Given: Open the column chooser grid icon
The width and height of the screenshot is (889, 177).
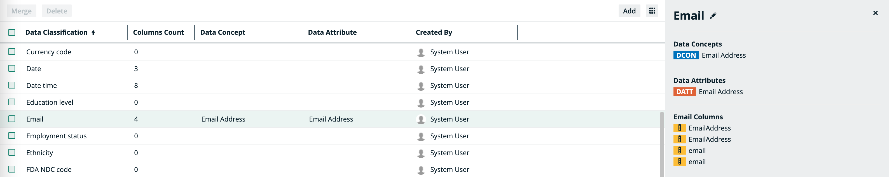Looking at the screenshot, I should (652, 11).
